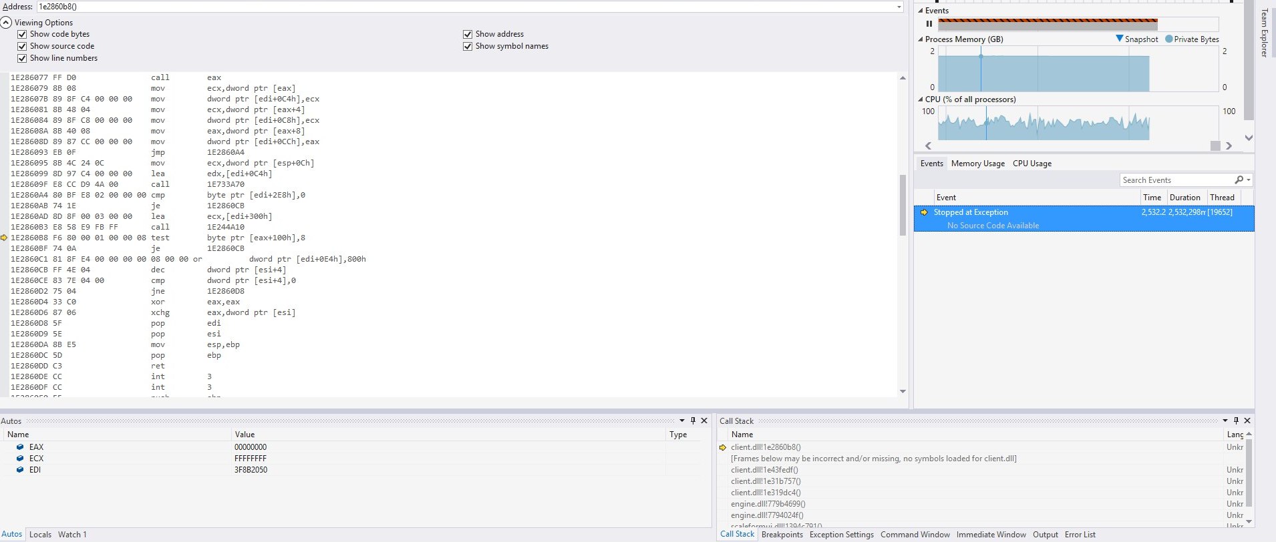Pause the diagnostic events timeline
1276x542 pixels.
point(929,24)
